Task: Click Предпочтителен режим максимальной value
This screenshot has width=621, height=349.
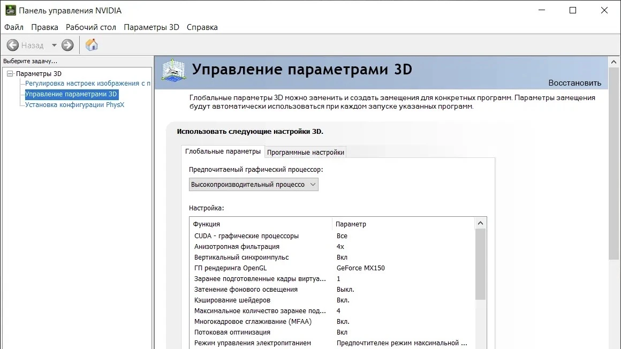Action: point(402,343)
